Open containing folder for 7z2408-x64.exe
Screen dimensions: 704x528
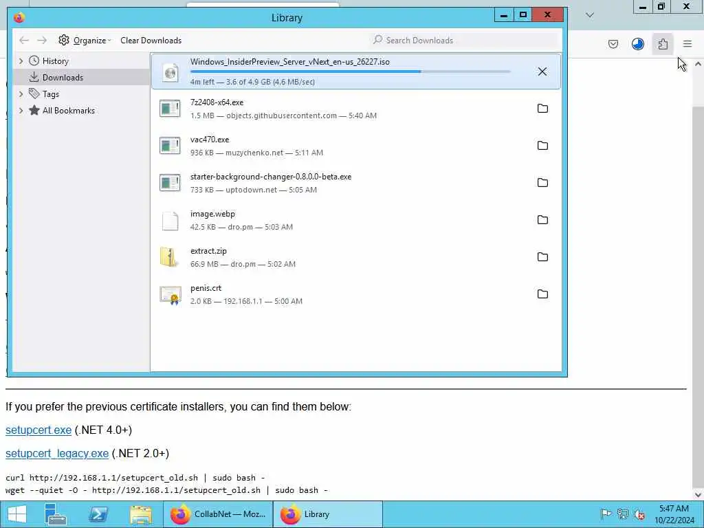542,108
